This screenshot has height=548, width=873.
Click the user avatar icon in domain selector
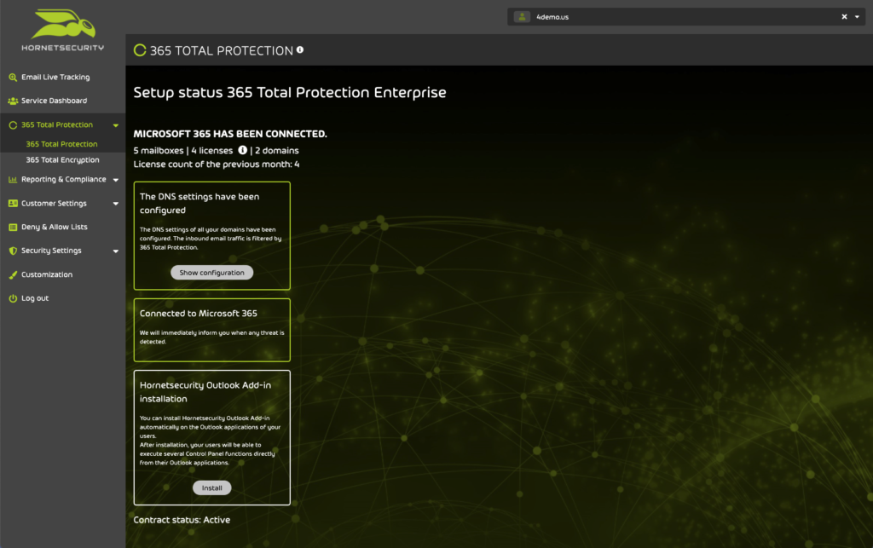[522, 17]
